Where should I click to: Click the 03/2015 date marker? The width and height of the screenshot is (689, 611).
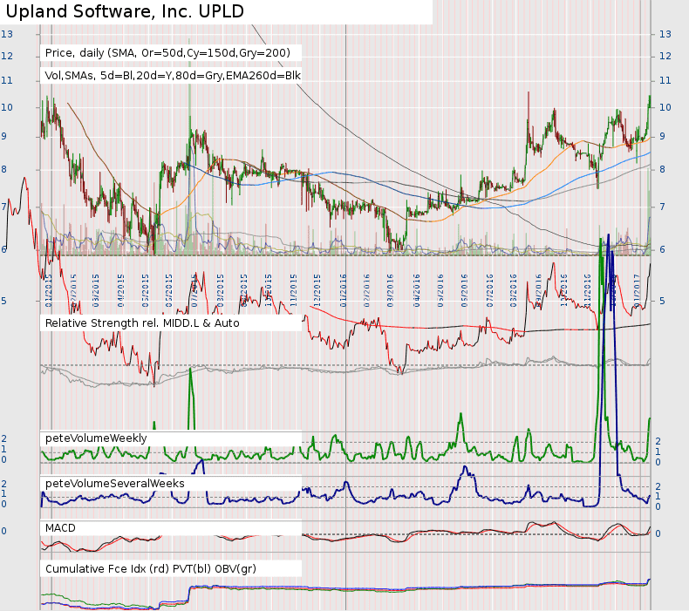click(x=96, y=290)
